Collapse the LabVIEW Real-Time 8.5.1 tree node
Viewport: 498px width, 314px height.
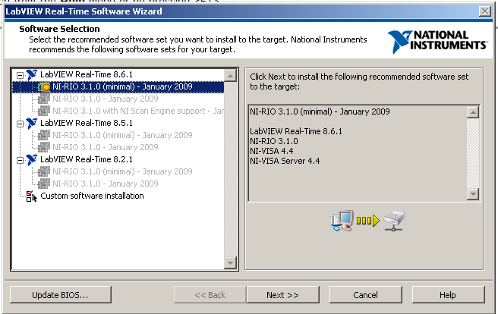point(20,124)
